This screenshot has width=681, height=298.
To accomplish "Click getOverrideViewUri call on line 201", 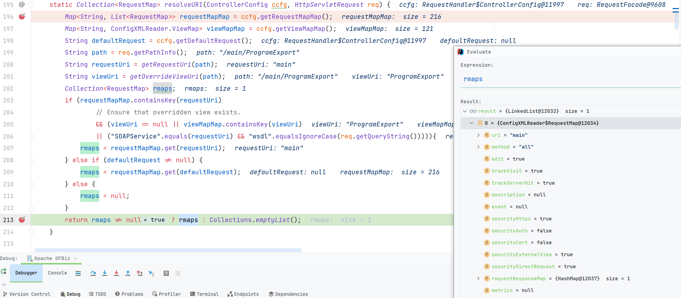I will [164, 76].
